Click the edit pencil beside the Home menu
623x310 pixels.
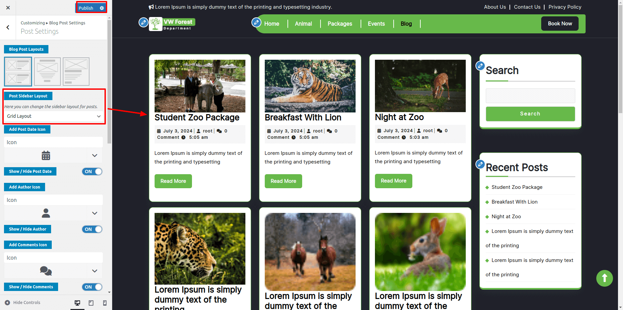click(256, 22)
